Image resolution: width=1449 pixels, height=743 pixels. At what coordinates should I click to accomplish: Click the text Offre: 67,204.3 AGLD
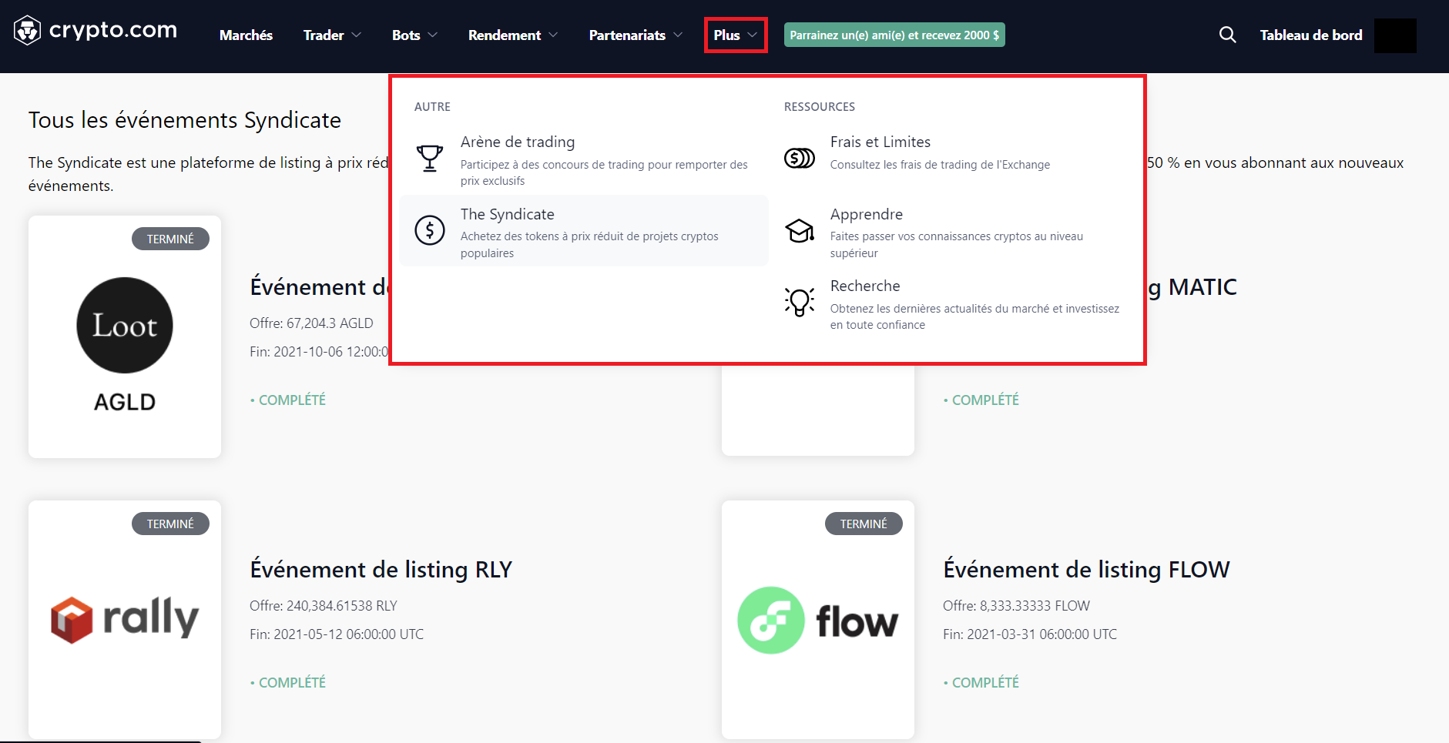[311, 323]
